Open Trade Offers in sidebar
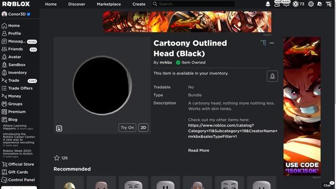The image size is (336, 189). pos(17,88)
